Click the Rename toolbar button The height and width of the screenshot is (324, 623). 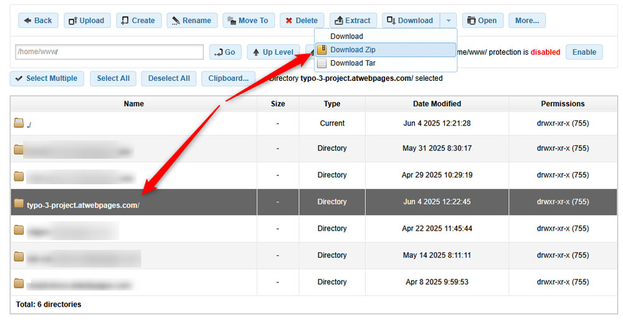click(193, 21)
